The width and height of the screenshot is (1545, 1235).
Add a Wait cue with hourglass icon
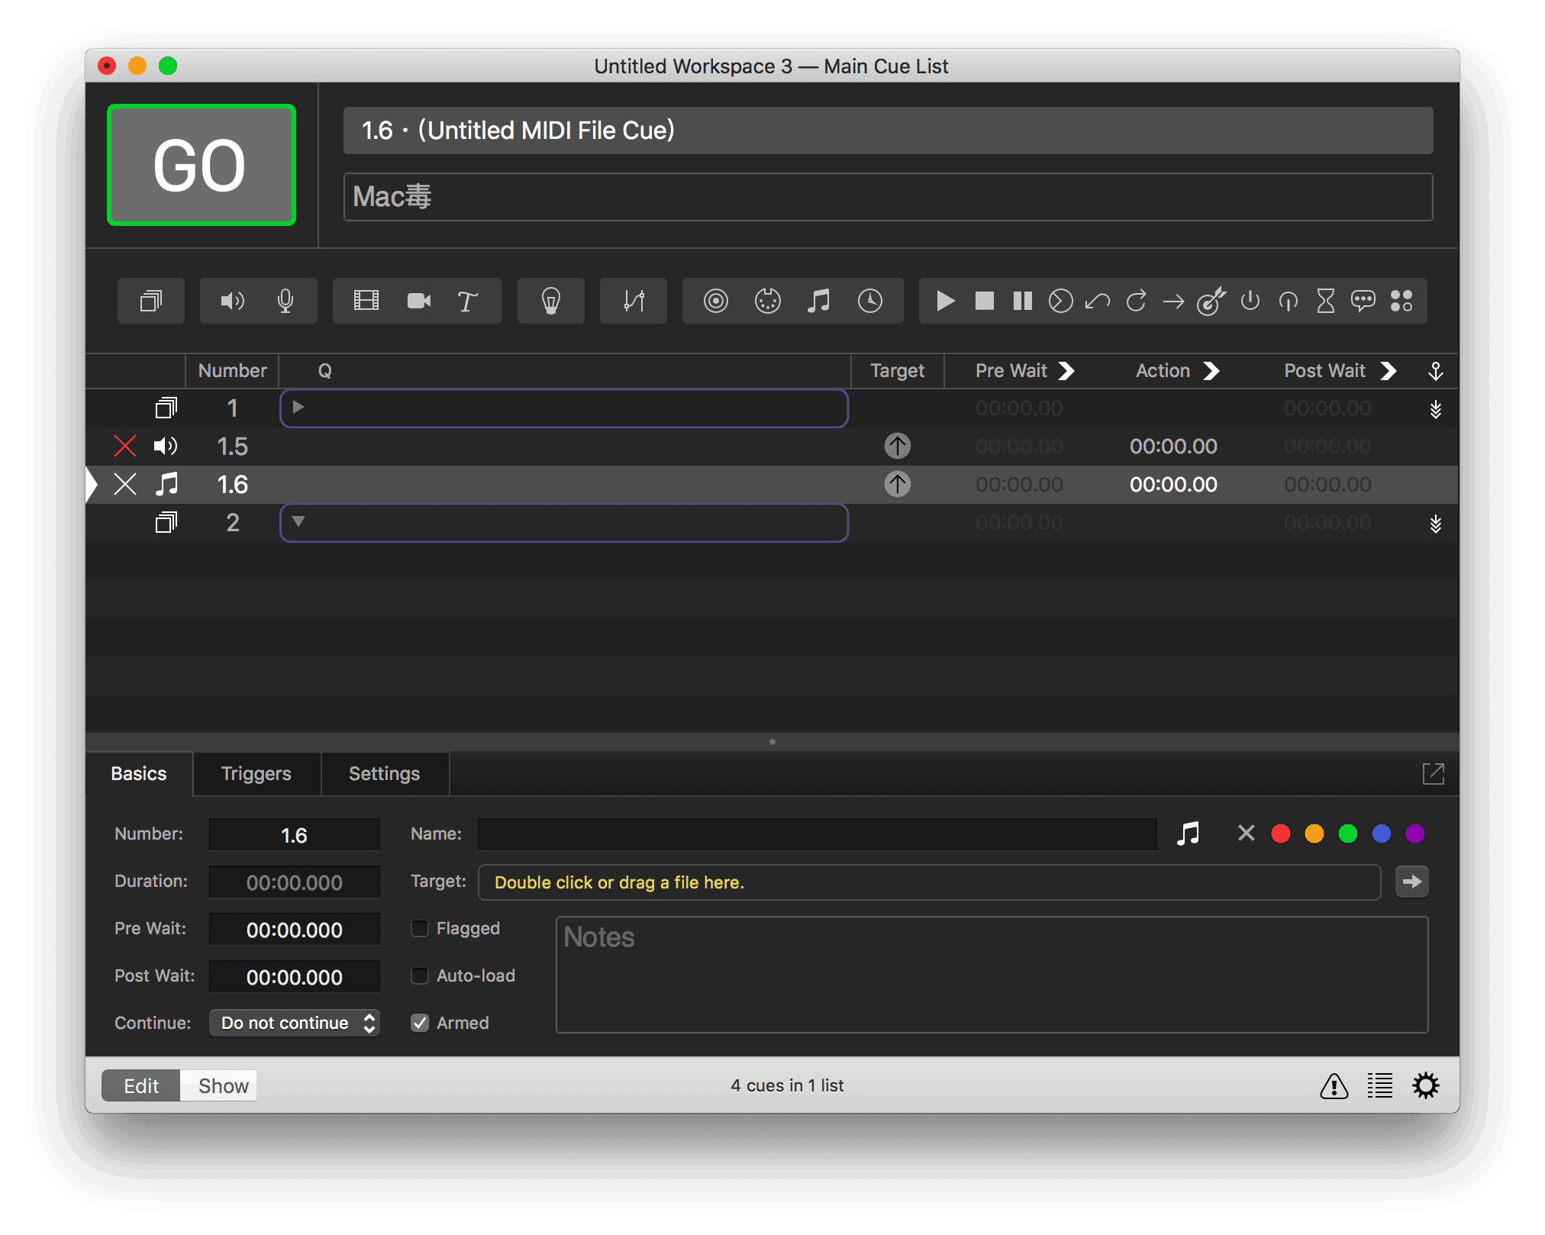pos(1326,301)
